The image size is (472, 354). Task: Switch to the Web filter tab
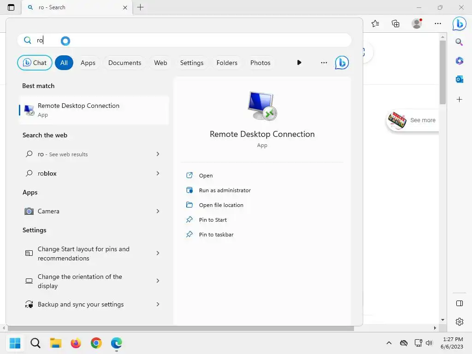[x=160, y=63]
